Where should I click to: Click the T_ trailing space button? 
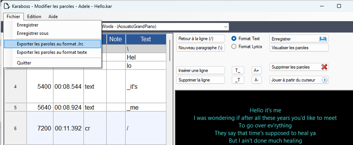tap(238, 71)
